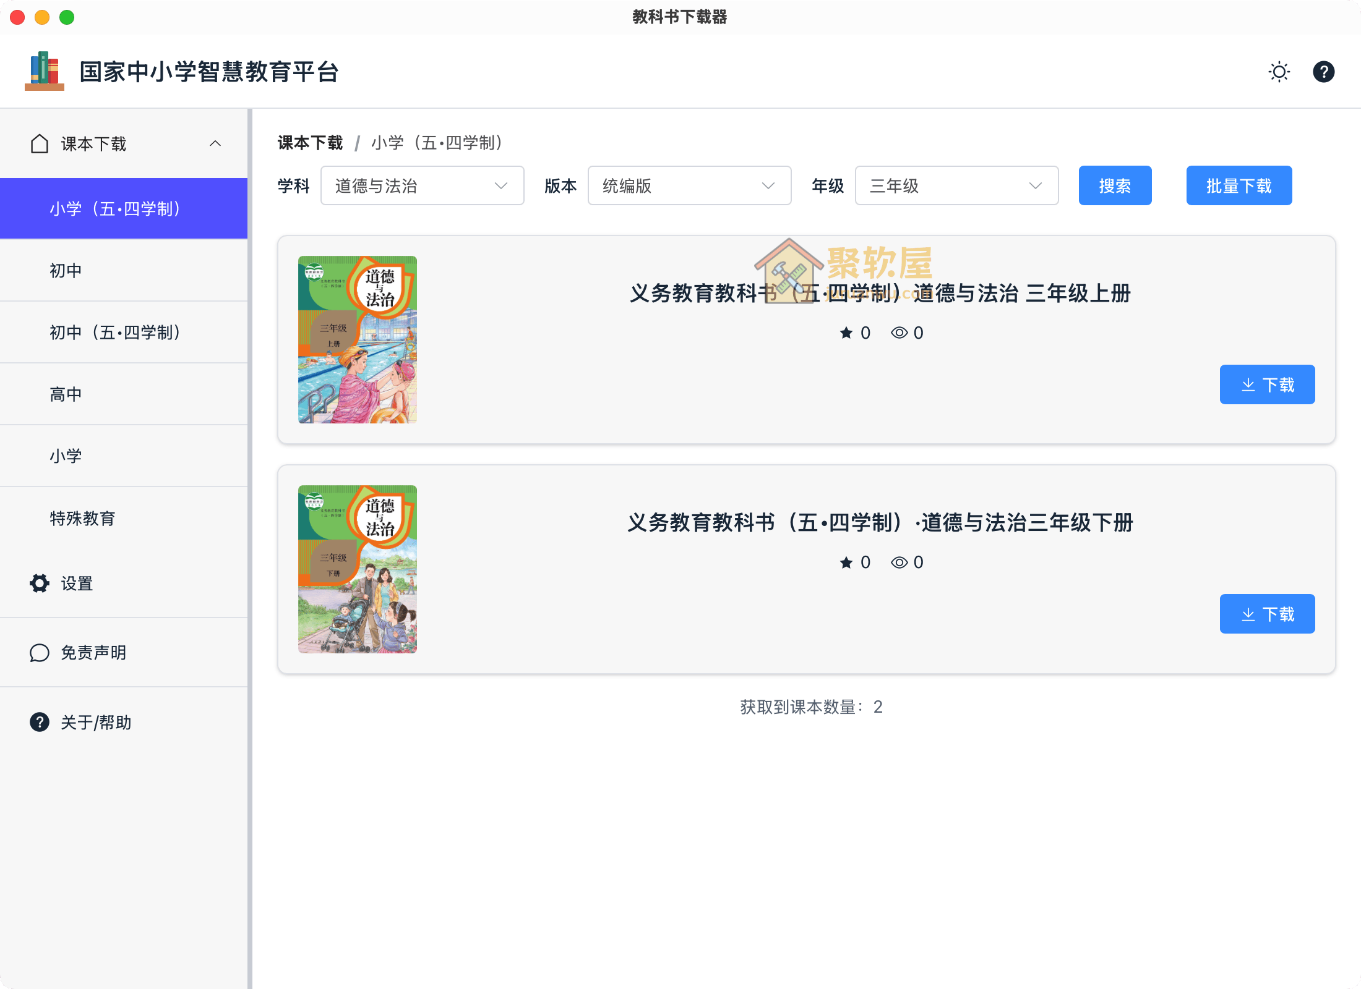Open help via the top-right question mark icon

(1324, 72)
